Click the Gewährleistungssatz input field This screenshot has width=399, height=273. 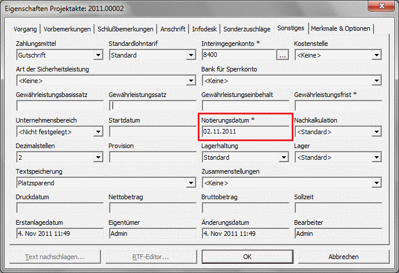[153, 106]
